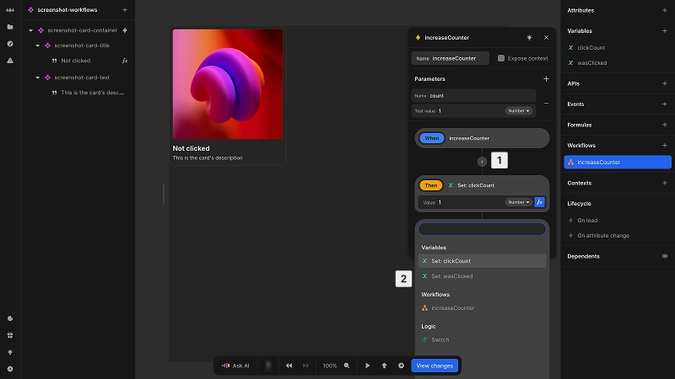Choose Switch under Logic in action list
Image resolution: width=675 pixels, height=379 pixels.
tap(482, 339)
